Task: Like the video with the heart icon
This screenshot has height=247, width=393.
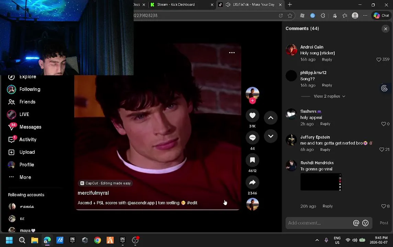Action: [252, 115]
